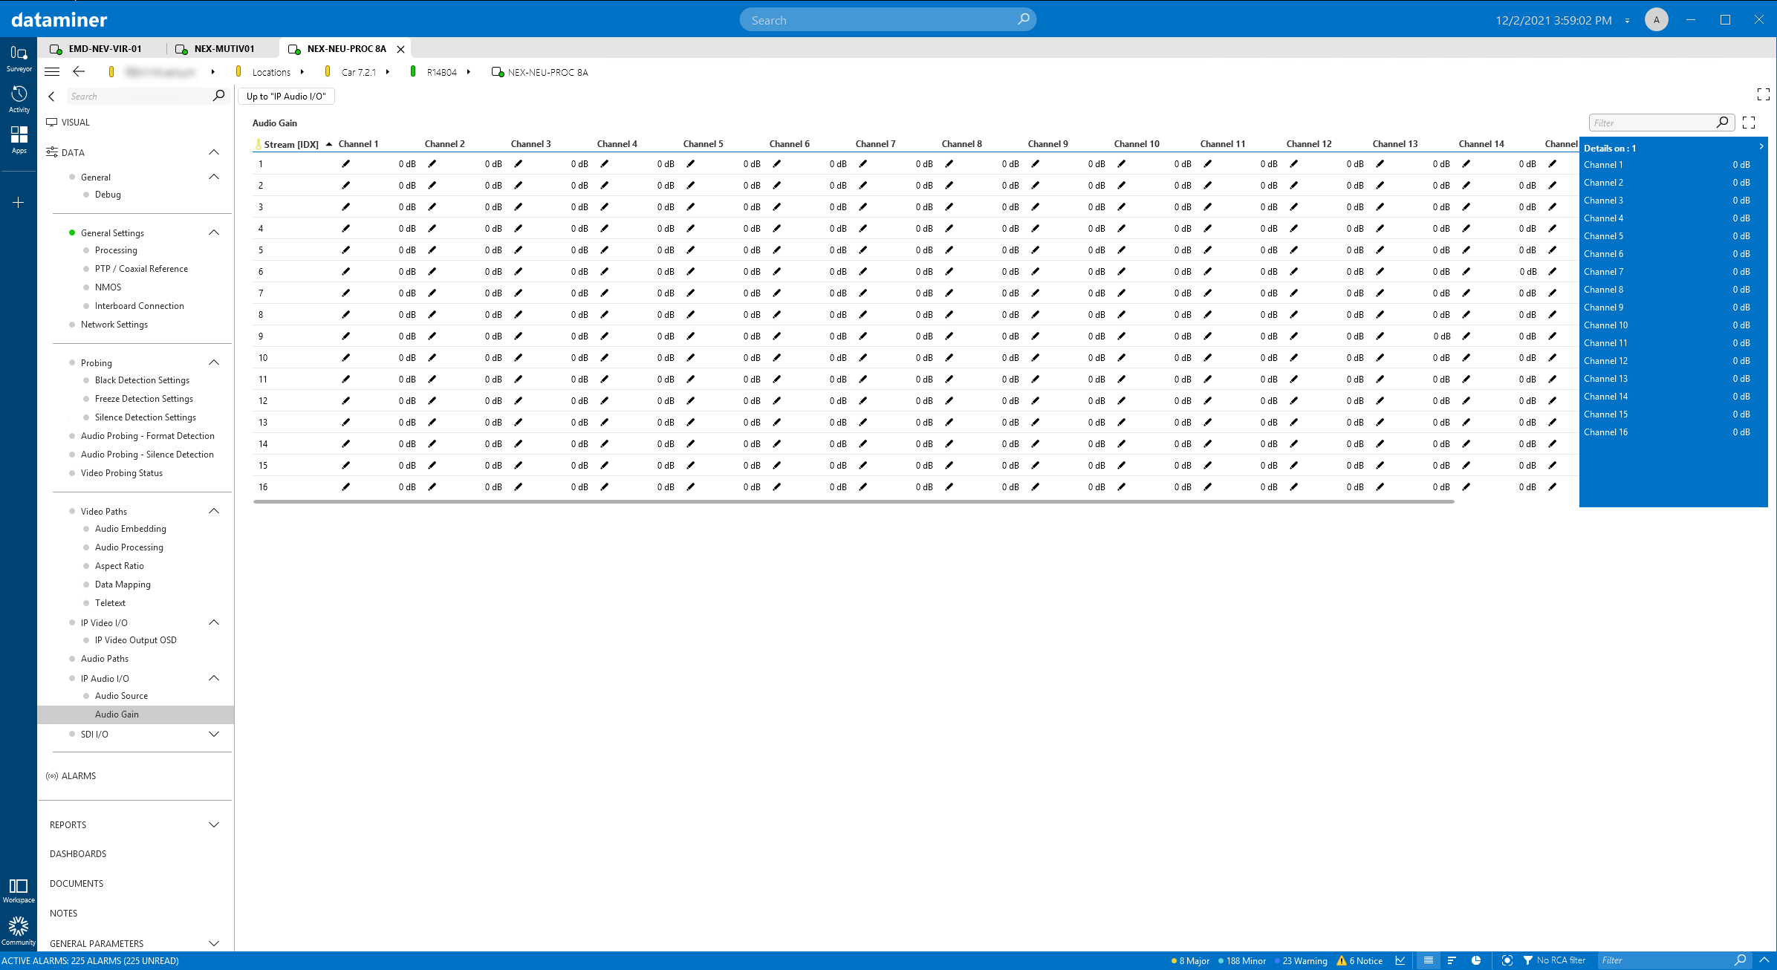Close the NEX-NEU-PROC 8A tab
The image size is (1777, 970).
pos(400,49)
